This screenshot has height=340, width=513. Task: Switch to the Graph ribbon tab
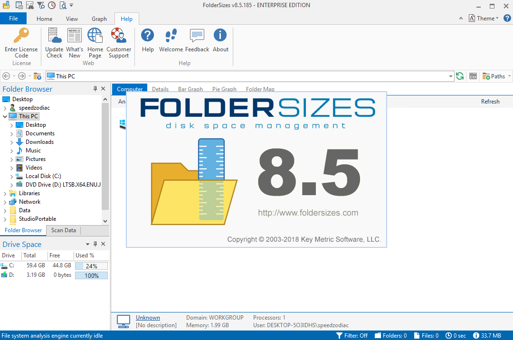99,19
